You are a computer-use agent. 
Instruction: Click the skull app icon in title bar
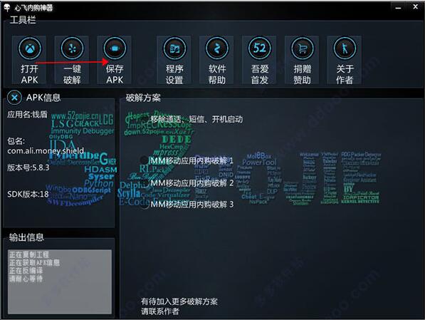pyautogui.click(x=7, y=8)
